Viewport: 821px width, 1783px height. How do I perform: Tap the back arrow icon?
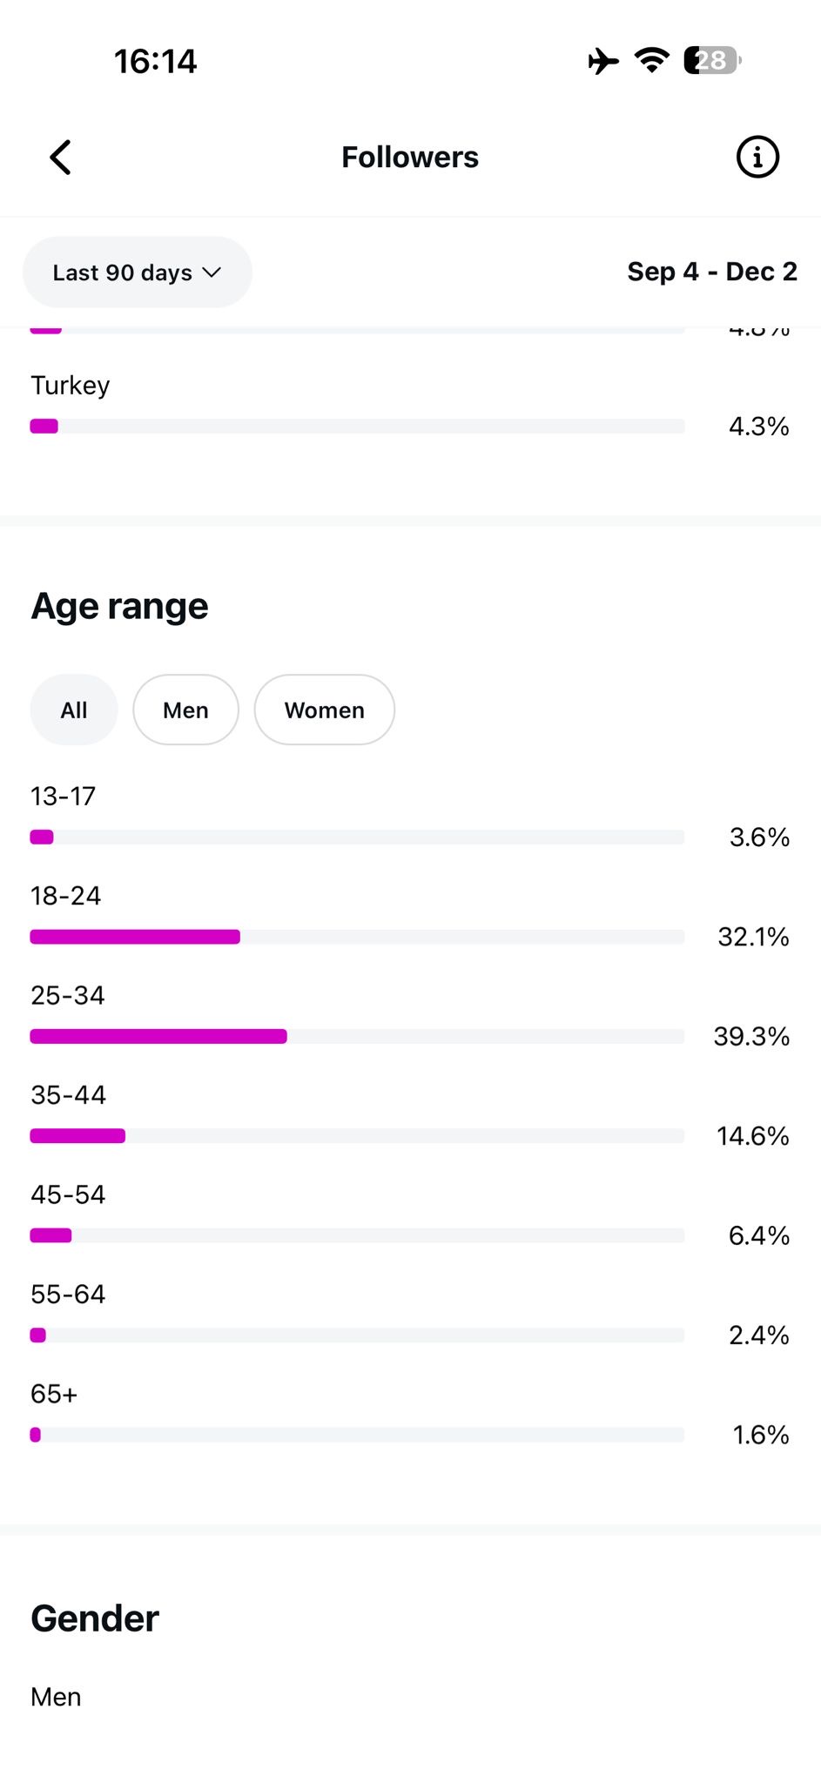[x=60, y=158]
